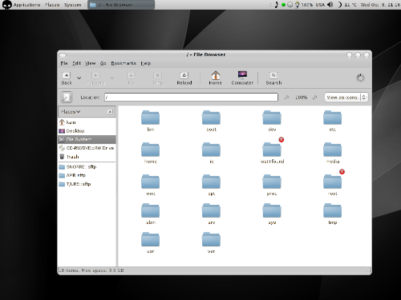Screen dimensions: 401x300
Task: Close the Places side pane
Action: [x=110, y=112]
